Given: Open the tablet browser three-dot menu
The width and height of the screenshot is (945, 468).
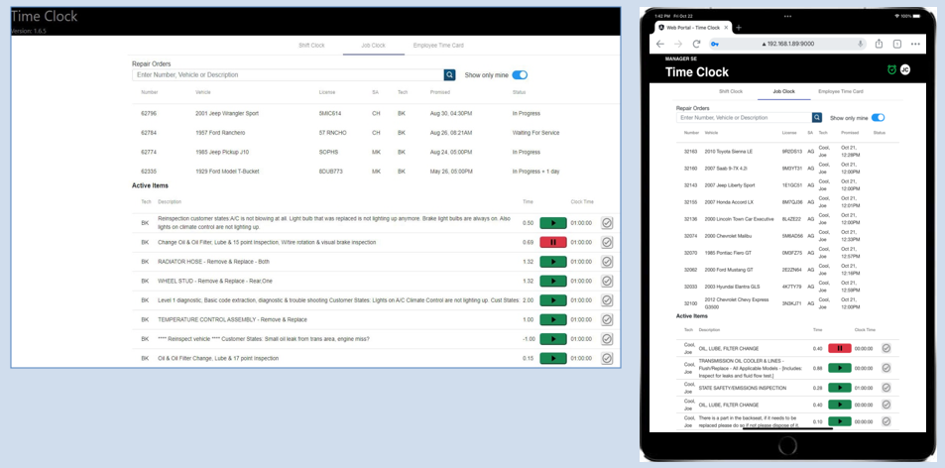Looking at the screenshot, I should coord(915,44).
